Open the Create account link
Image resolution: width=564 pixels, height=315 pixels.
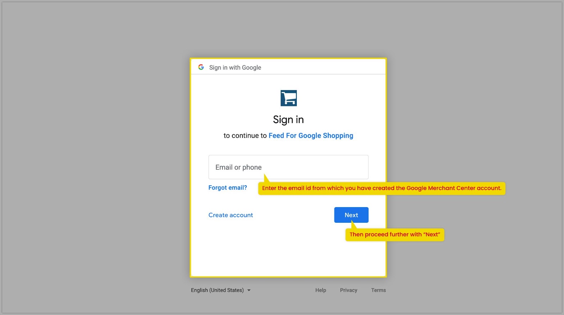tap(231, 215)
